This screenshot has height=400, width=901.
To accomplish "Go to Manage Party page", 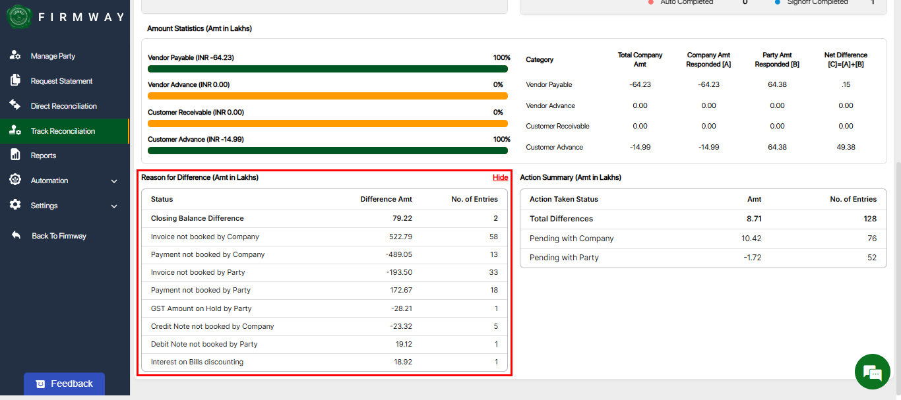I will tap(53, 56).
